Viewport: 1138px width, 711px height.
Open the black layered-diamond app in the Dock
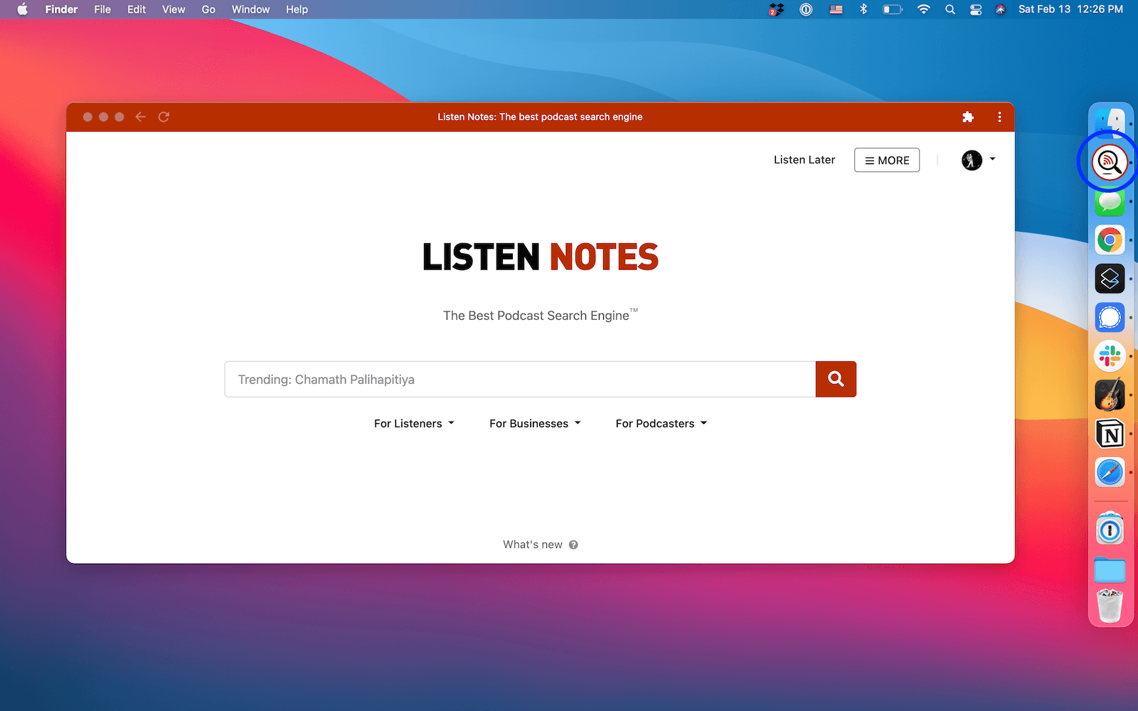(1110, 279)
